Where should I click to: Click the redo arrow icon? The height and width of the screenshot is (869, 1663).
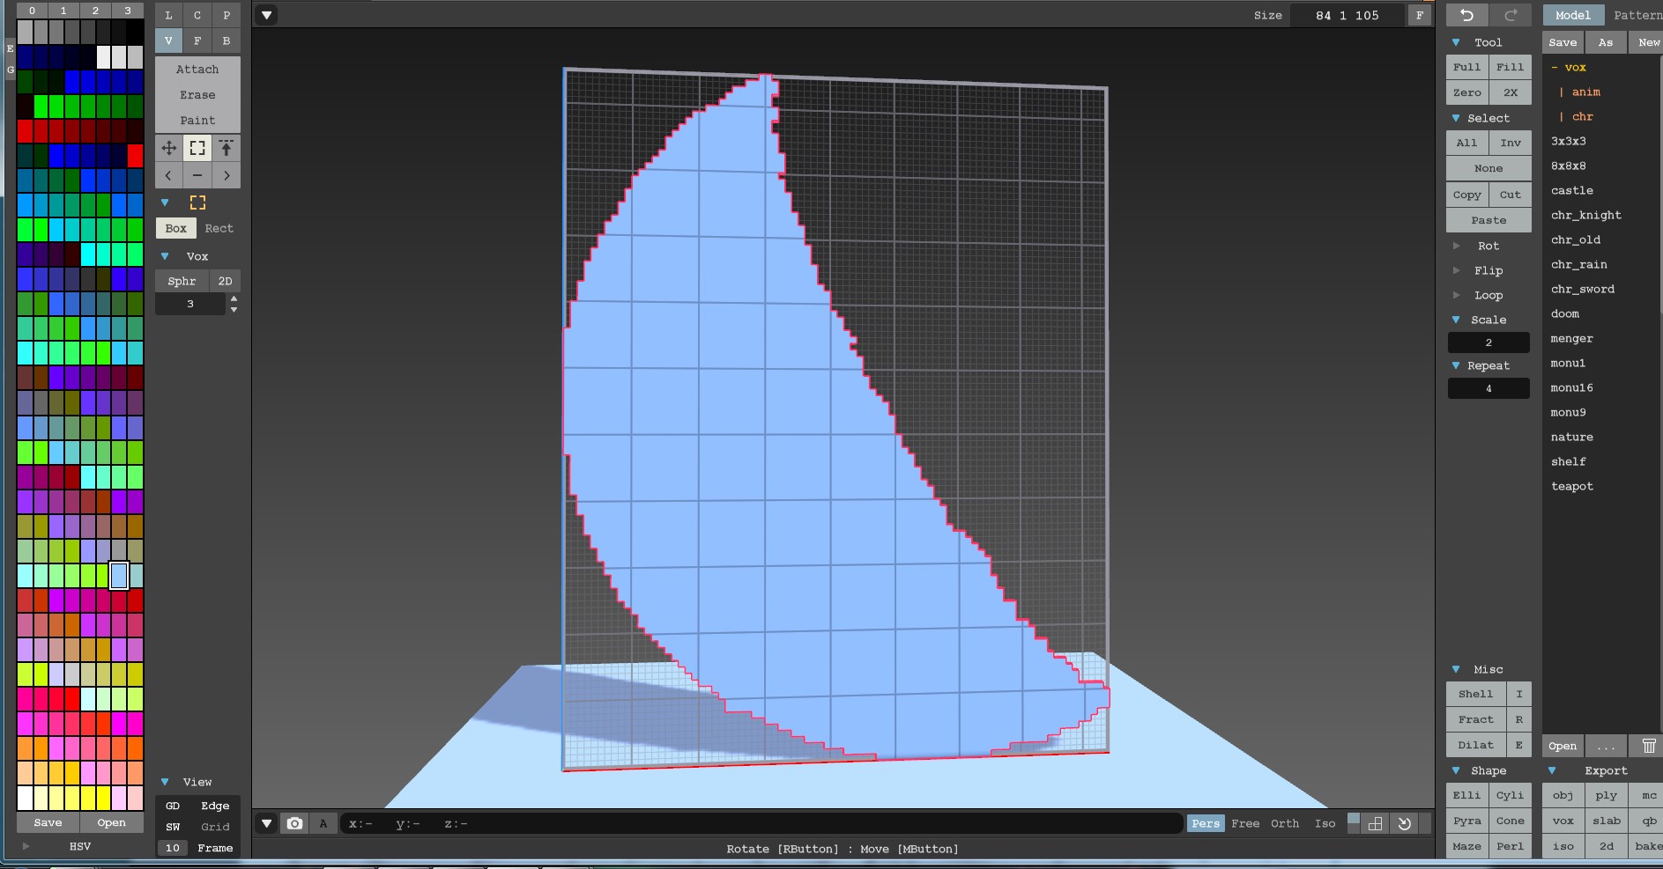(1511, 15)
